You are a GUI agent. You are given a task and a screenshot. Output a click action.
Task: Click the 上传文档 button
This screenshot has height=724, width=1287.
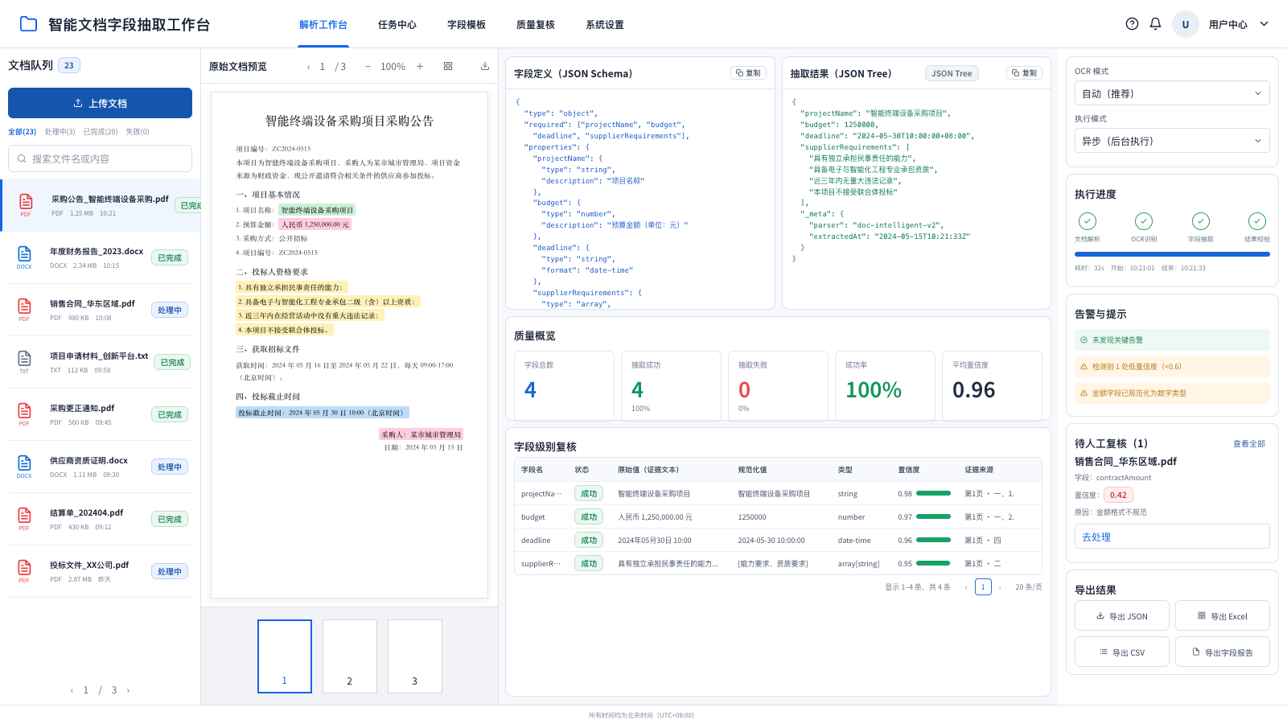point(100,103)
